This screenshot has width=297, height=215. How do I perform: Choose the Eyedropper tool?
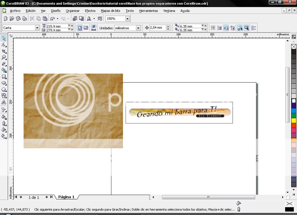4,117
